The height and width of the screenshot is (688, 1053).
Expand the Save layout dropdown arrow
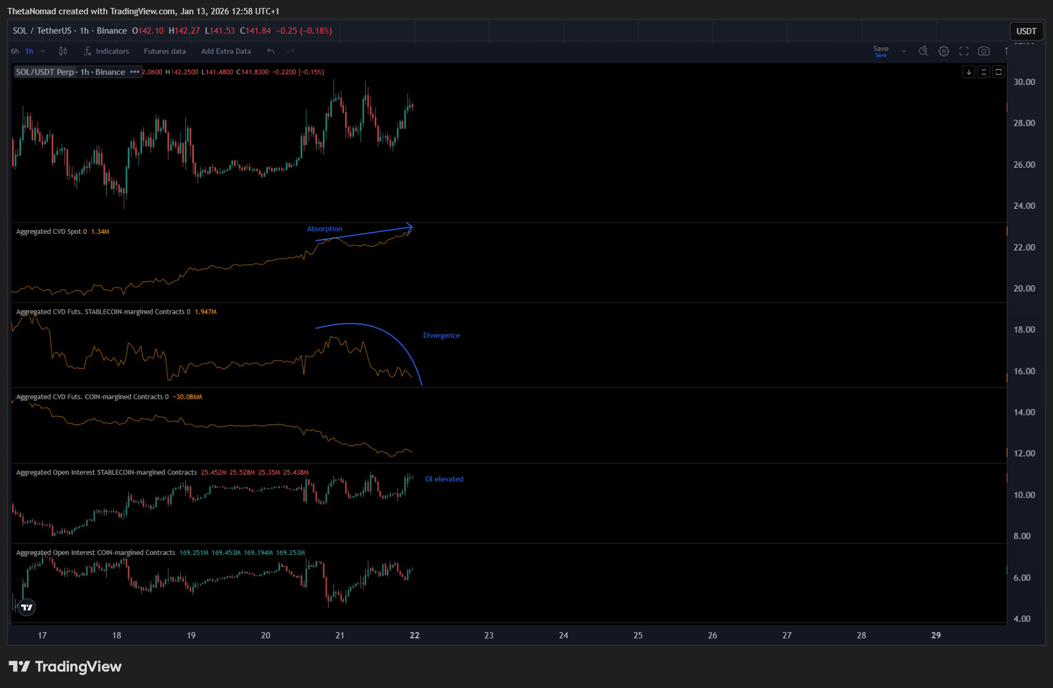904,51
